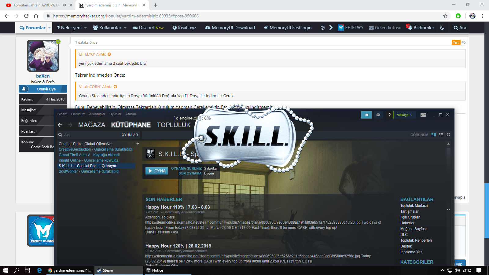Click the green extension icon in Chrome
This screenshot has height=275, width=489.
point(458,16)
